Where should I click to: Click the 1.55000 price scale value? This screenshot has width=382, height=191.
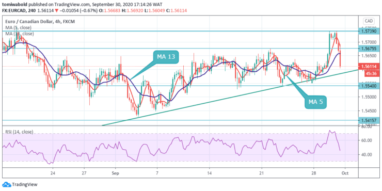[x=369, y=97]
